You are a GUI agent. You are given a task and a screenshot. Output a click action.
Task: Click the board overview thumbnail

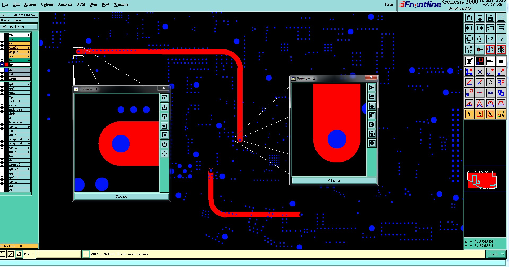click(482, 180)
